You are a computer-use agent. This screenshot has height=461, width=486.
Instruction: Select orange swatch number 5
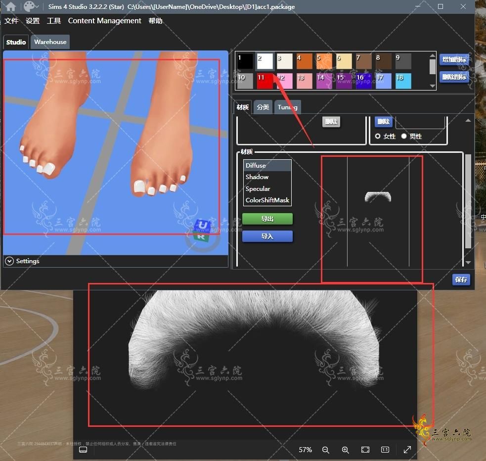pos(324,61)
